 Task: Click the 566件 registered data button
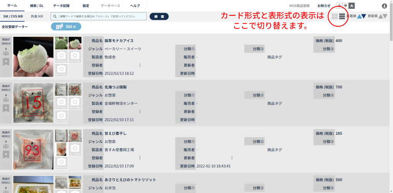pyautogui.click(x=66, y=26)
